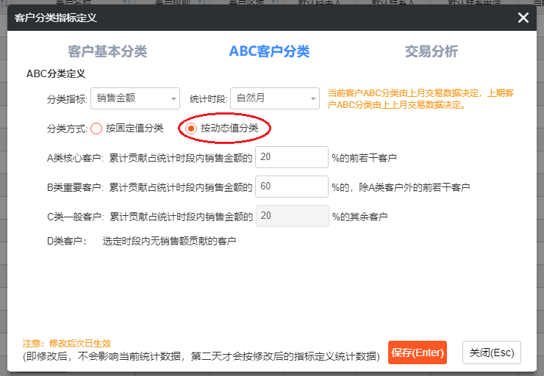The height and width of the screenshot is (376, 544).
Task: Click the 关闭(Esc) button
Action: [492, 352]
